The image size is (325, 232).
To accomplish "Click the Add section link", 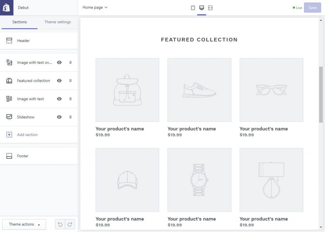I will [x=27, y=135].
